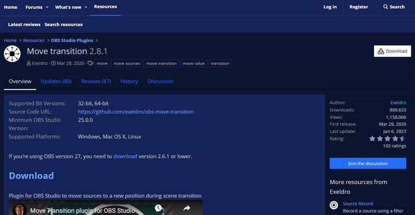Click the Move transition plugin logo icon
415x215 pixels.
(12, 54)
